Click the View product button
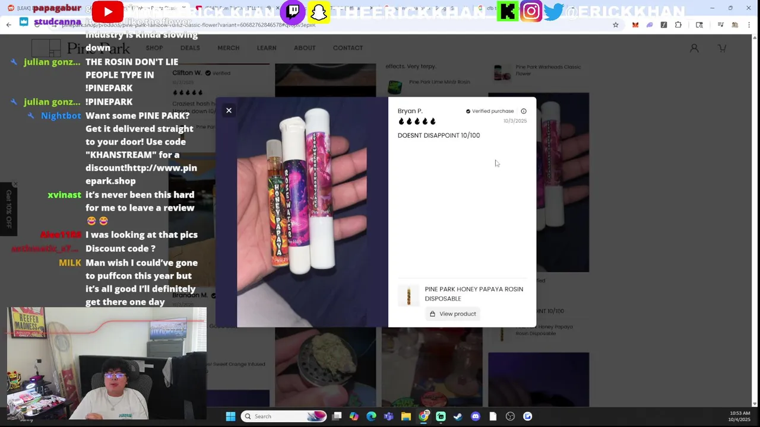The image size is (760, 427). click(x=453, y=314)
